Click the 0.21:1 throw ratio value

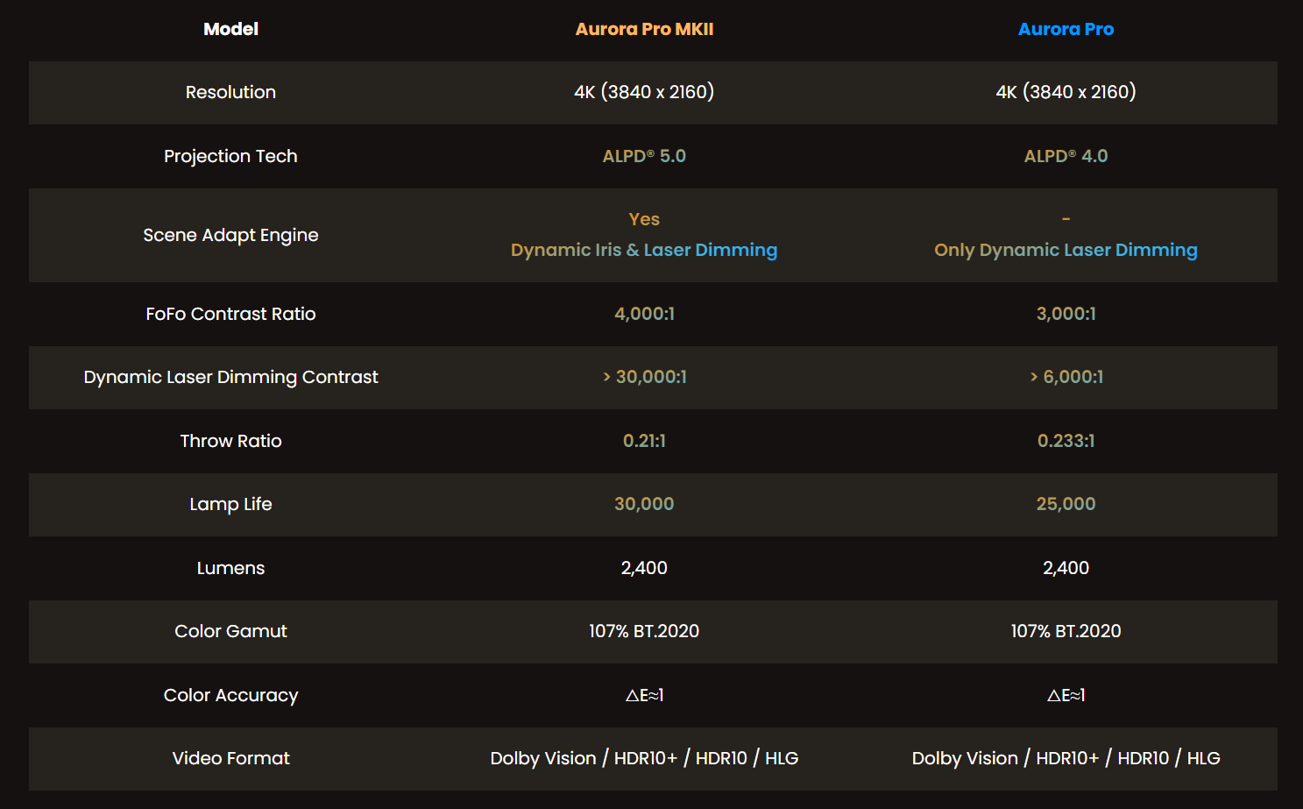[x=644, y=441]
